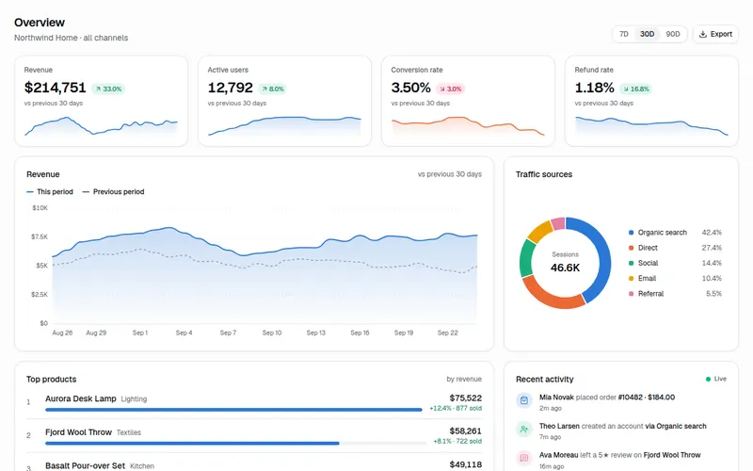Image resolution: width=753 pixels, height=471 pixels.
Task: Click Theo Larsen's new account icon
Action: coord(524,430)
